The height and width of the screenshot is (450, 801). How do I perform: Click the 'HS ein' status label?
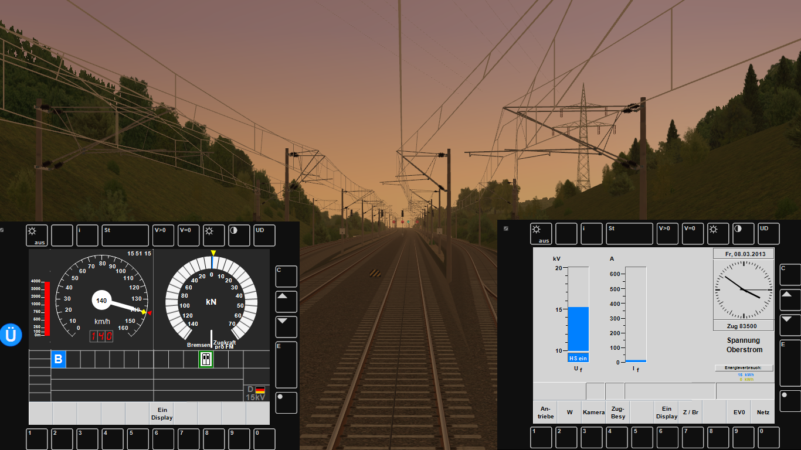tap(578, 358)
